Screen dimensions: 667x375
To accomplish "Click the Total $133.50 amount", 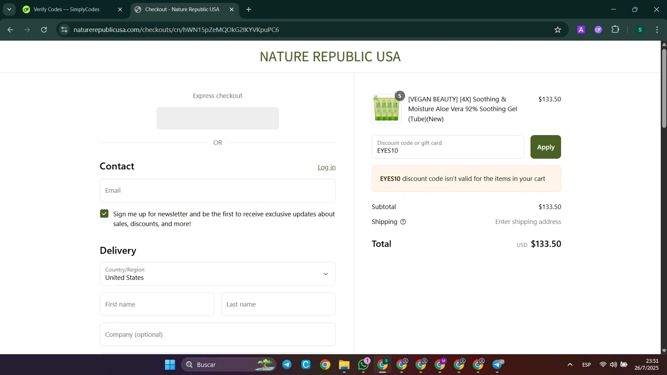I will click(546, 244).
